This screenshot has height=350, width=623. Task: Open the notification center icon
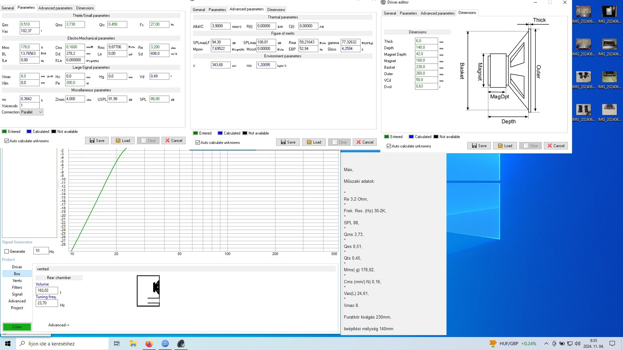pos(612,344)
